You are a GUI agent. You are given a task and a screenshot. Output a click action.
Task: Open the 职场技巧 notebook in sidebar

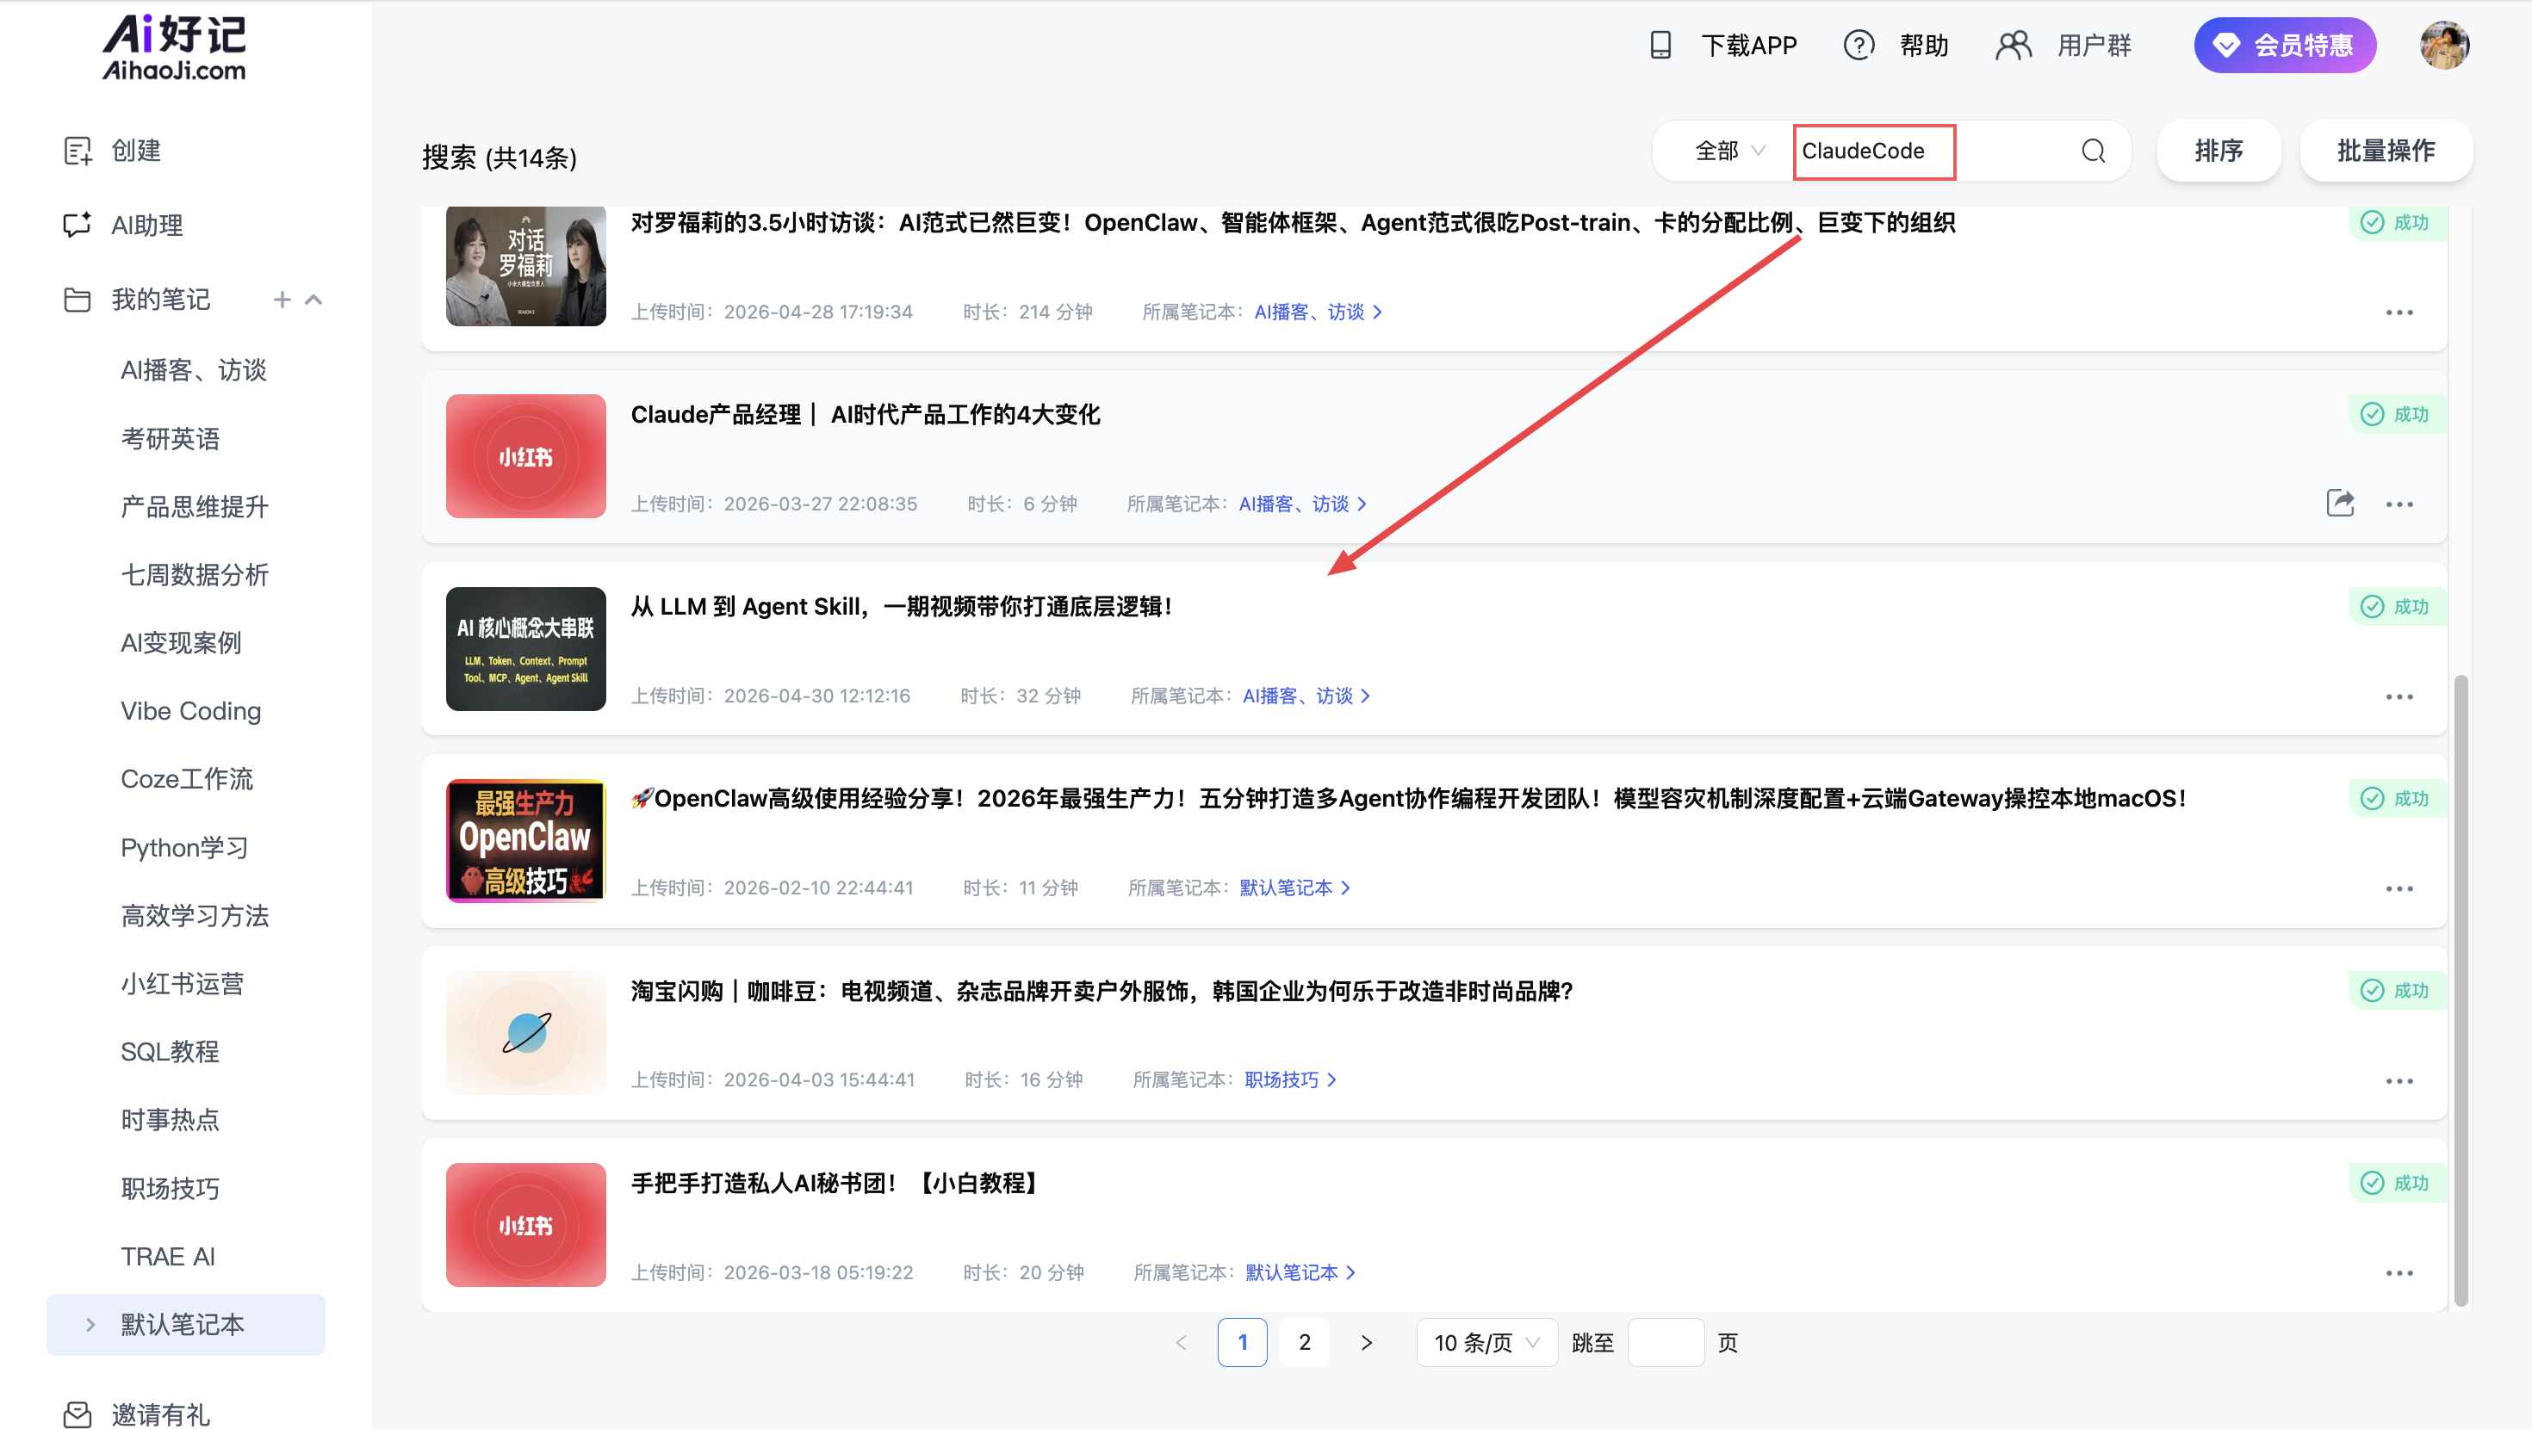click(170, 1188)
